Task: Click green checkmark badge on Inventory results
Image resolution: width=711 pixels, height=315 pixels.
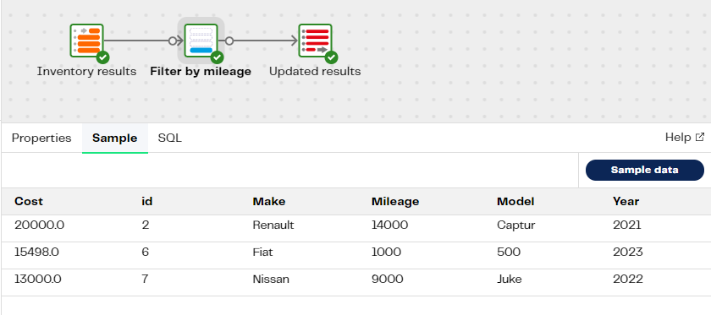Action: (103, 57)
